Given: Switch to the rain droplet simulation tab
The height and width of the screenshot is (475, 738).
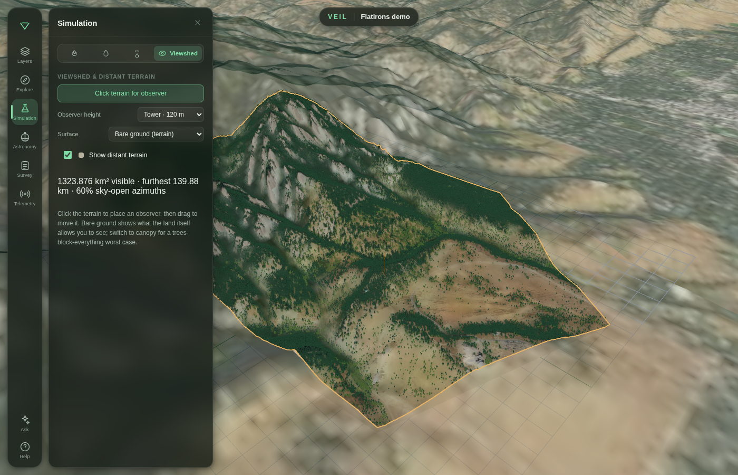Looking at the screenshot, I should click(x=137, y=53).
